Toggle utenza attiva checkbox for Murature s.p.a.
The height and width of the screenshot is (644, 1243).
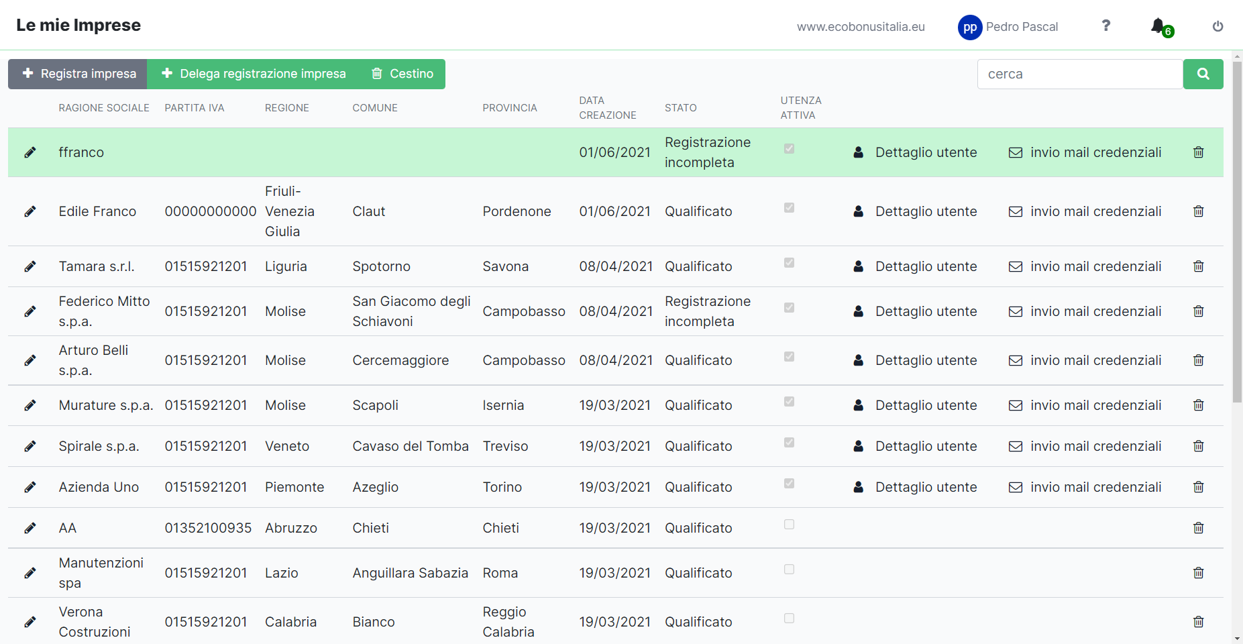point(790,402)
